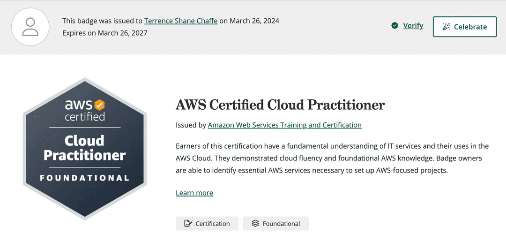Click the hexagonal badge's Cloud Practitioner text

pyautogui.click(x=85, y=148)
